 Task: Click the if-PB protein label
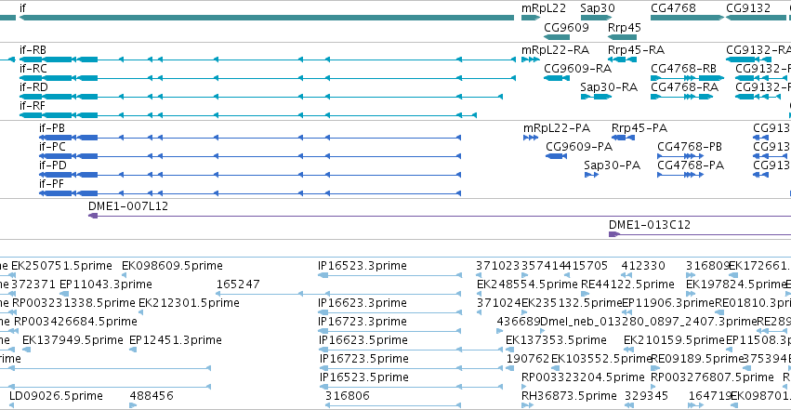(52, 128)
